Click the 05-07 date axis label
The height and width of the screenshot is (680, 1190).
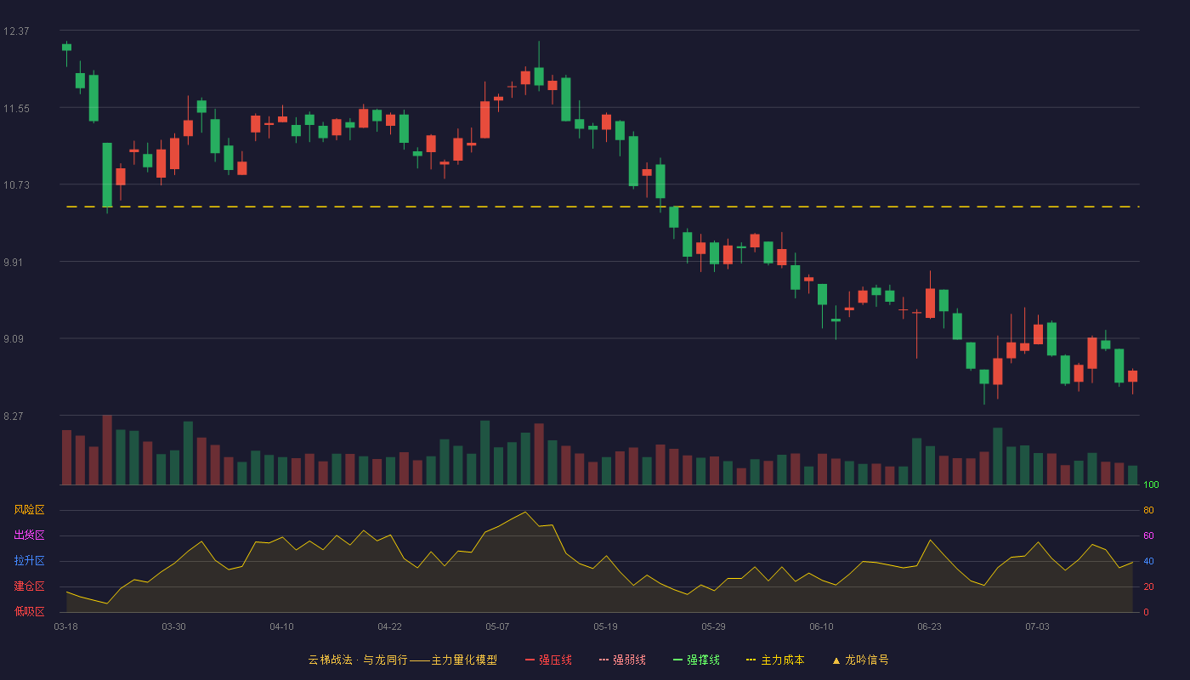point(497,626)
